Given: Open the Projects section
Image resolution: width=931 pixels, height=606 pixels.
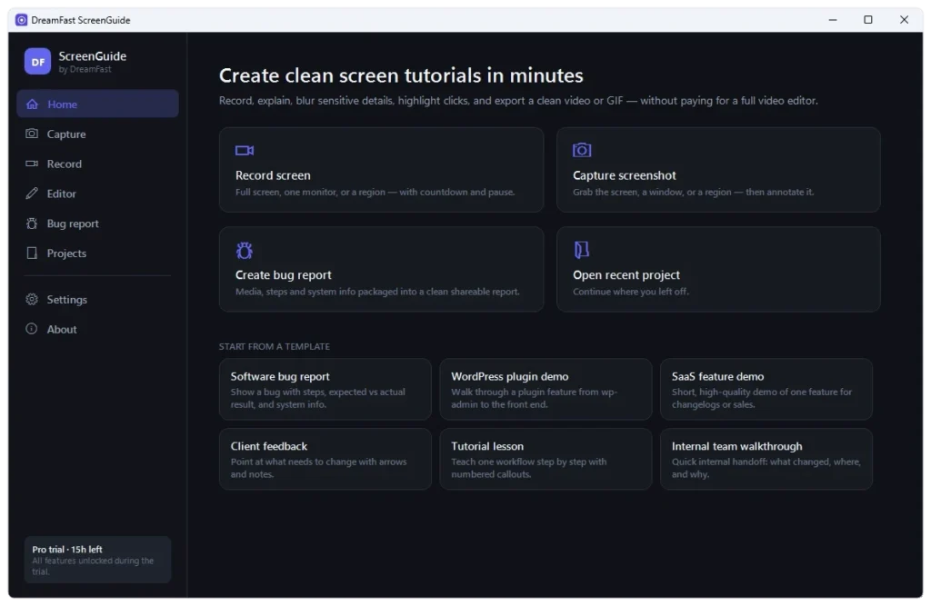Looking at the screenshot, I should [x=97, y=253].
